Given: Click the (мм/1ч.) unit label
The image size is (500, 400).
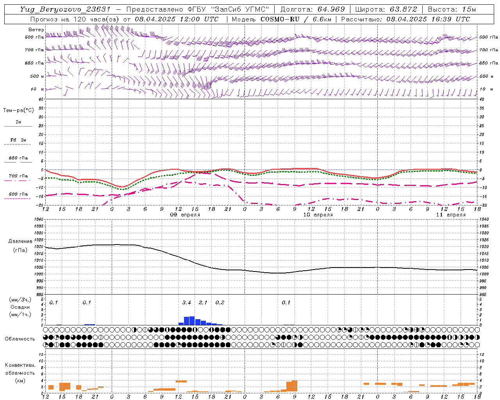Looking at the screenshot, I should coord(20,314).
